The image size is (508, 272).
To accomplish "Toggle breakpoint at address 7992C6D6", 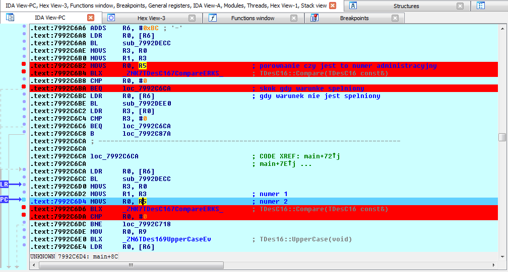I will pos(24,207).
